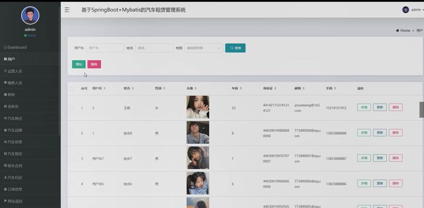Sort table by 邮箱 column arrows
Viewport: 424px width, 208px height.
pos(303,89)
